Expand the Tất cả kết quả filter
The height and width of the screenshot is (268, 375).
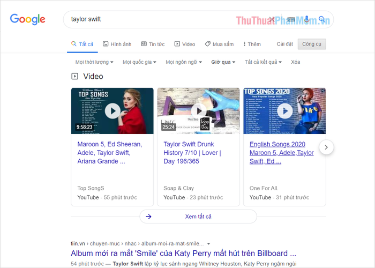tap(263, 62)
